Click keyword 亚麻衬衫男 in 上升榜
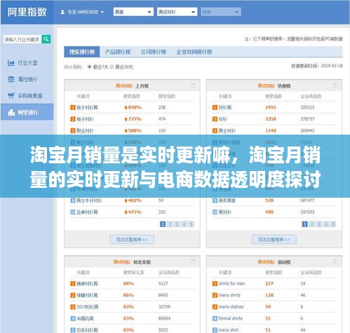Screen dimensions: 350x333 pyautogui.click(x=87, y=212)
